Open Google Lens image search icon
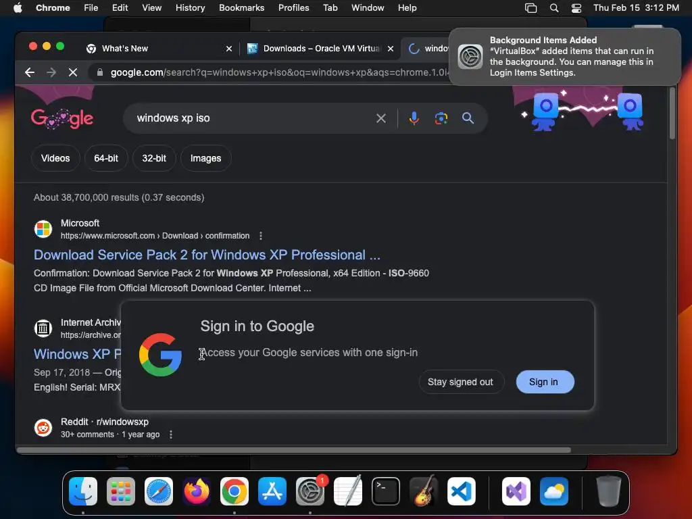This screenshot has width=692, height=519. tap(441, 118)
